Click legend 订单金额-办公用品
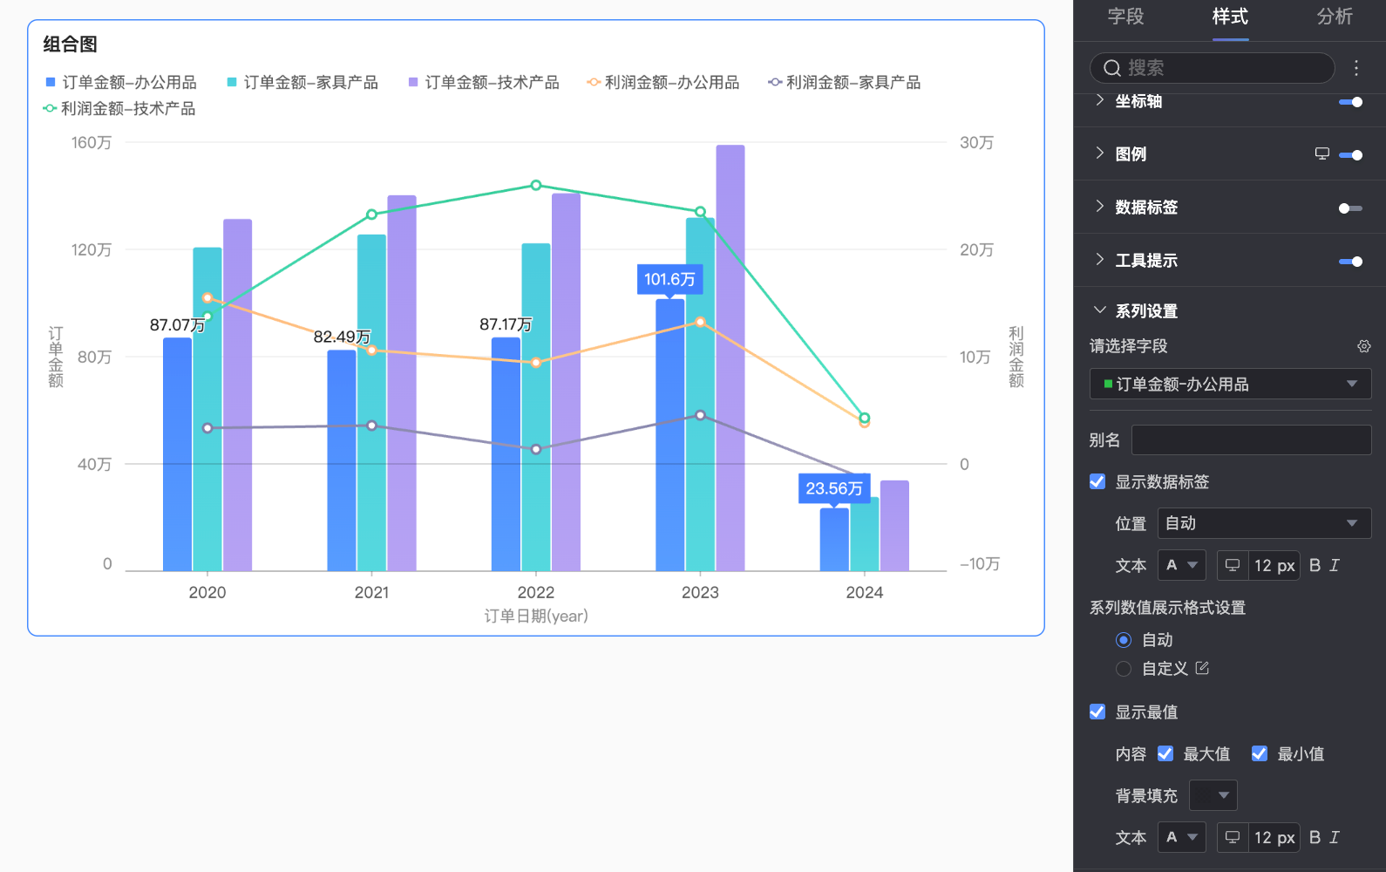 121,82
